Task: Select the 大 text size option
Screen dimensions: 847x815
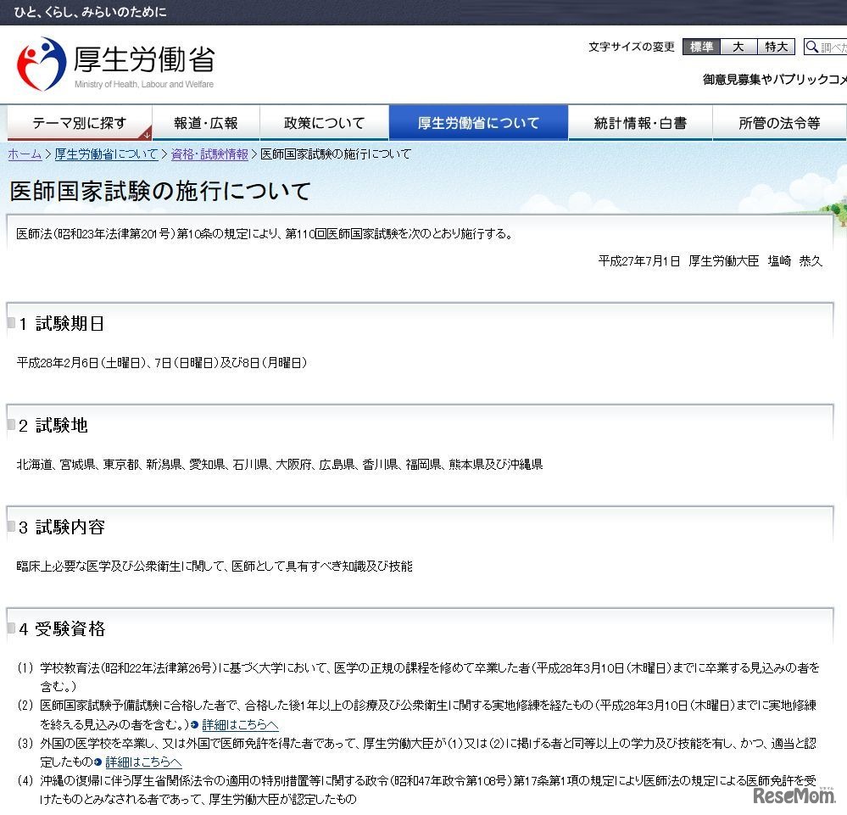Action: click(738, 47)
